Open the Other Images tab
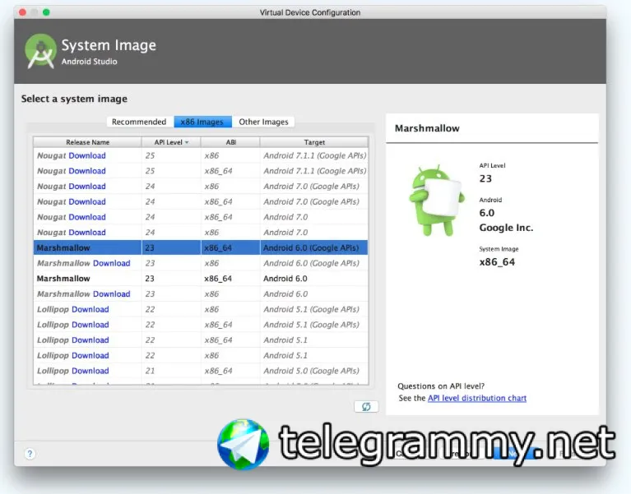 (x=263, y=122)
